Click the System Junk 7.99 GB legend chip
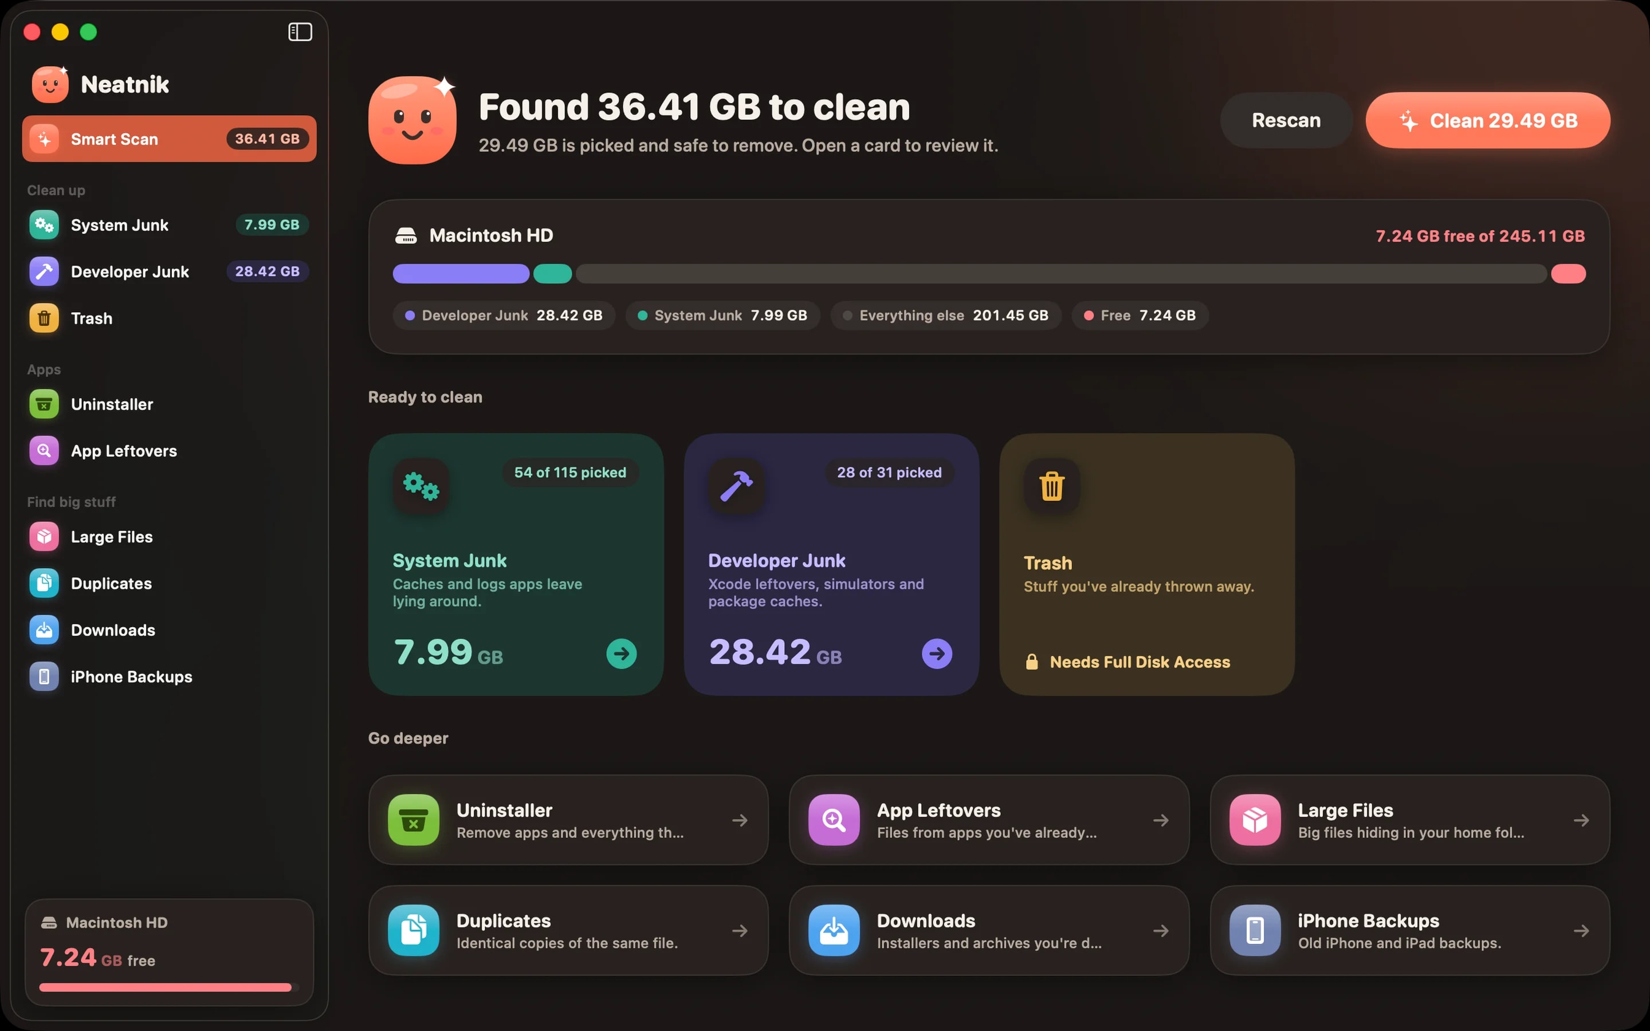 [722, 316]
